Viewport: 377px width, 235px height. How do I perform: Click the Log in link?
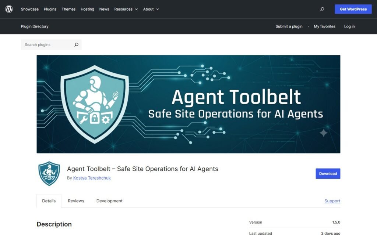click(x=349, y=26)
